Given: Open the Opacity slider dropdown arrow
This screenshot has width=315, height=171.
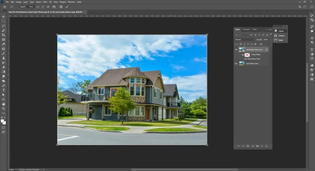Looking at the screenshot, I should point(270,40).
